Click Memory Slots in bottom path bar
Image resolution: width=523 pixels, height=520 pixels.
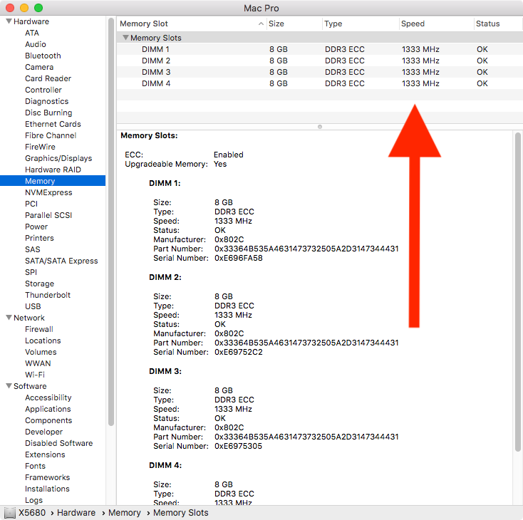181,513
